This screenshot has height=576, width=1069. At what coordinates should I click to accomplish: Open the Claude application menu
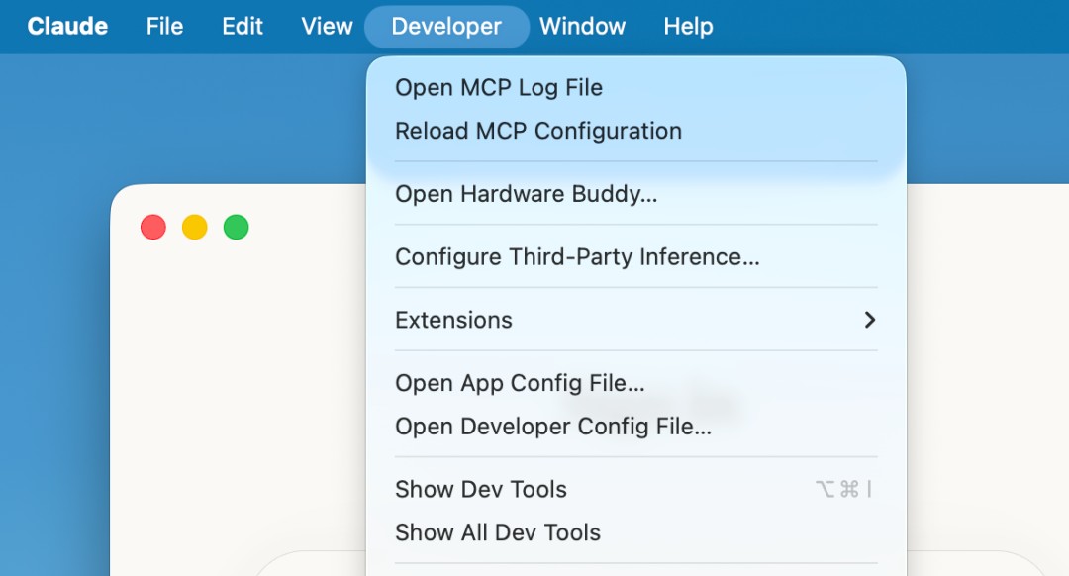67,26
